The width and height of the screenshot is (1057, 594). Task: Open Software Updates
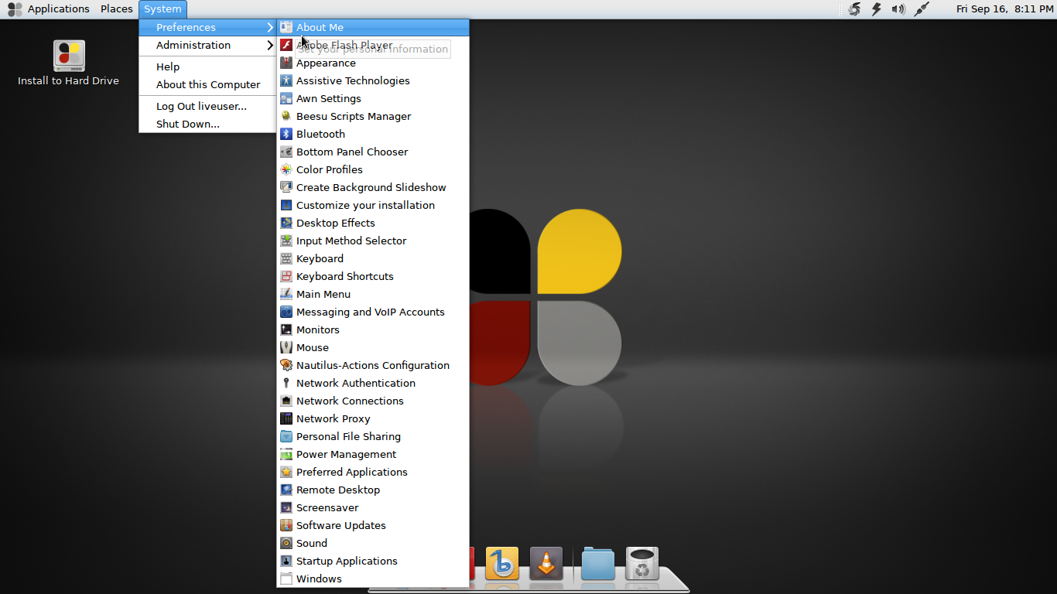tap(373, 525)
